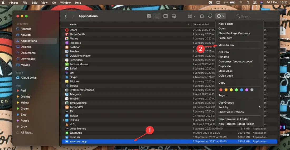
Task: Open the Apple menu
Action: click(x=3, y=3)
